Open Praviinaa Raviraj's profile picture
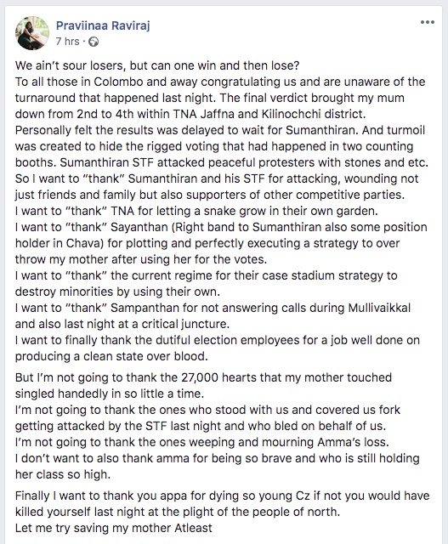Screen dimensions: 448x544 pos(32,33)
